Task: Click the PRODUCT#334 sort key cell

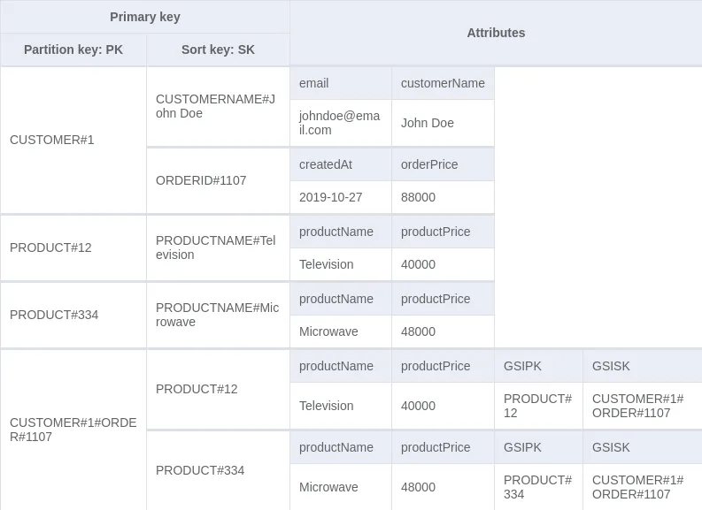Action: pyautogui.click(x=218, y=470)
